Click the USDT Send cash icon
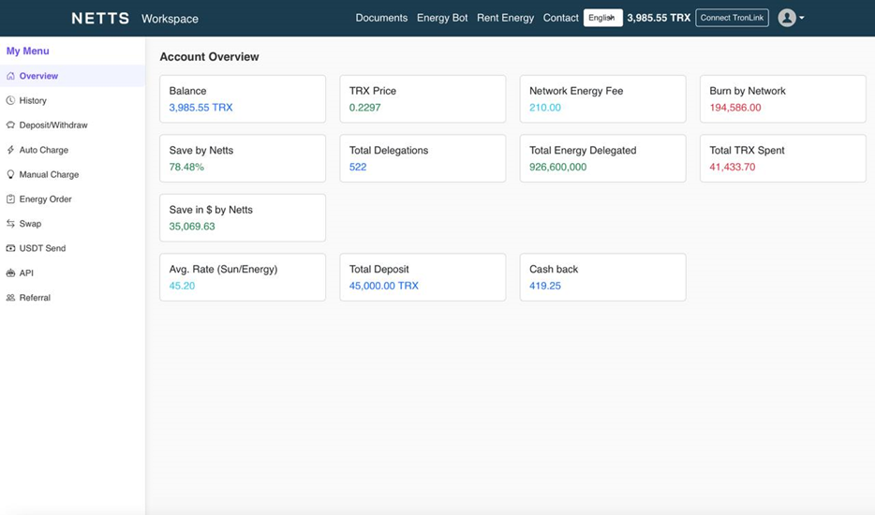Screen dimensions: 875x515 10,248
